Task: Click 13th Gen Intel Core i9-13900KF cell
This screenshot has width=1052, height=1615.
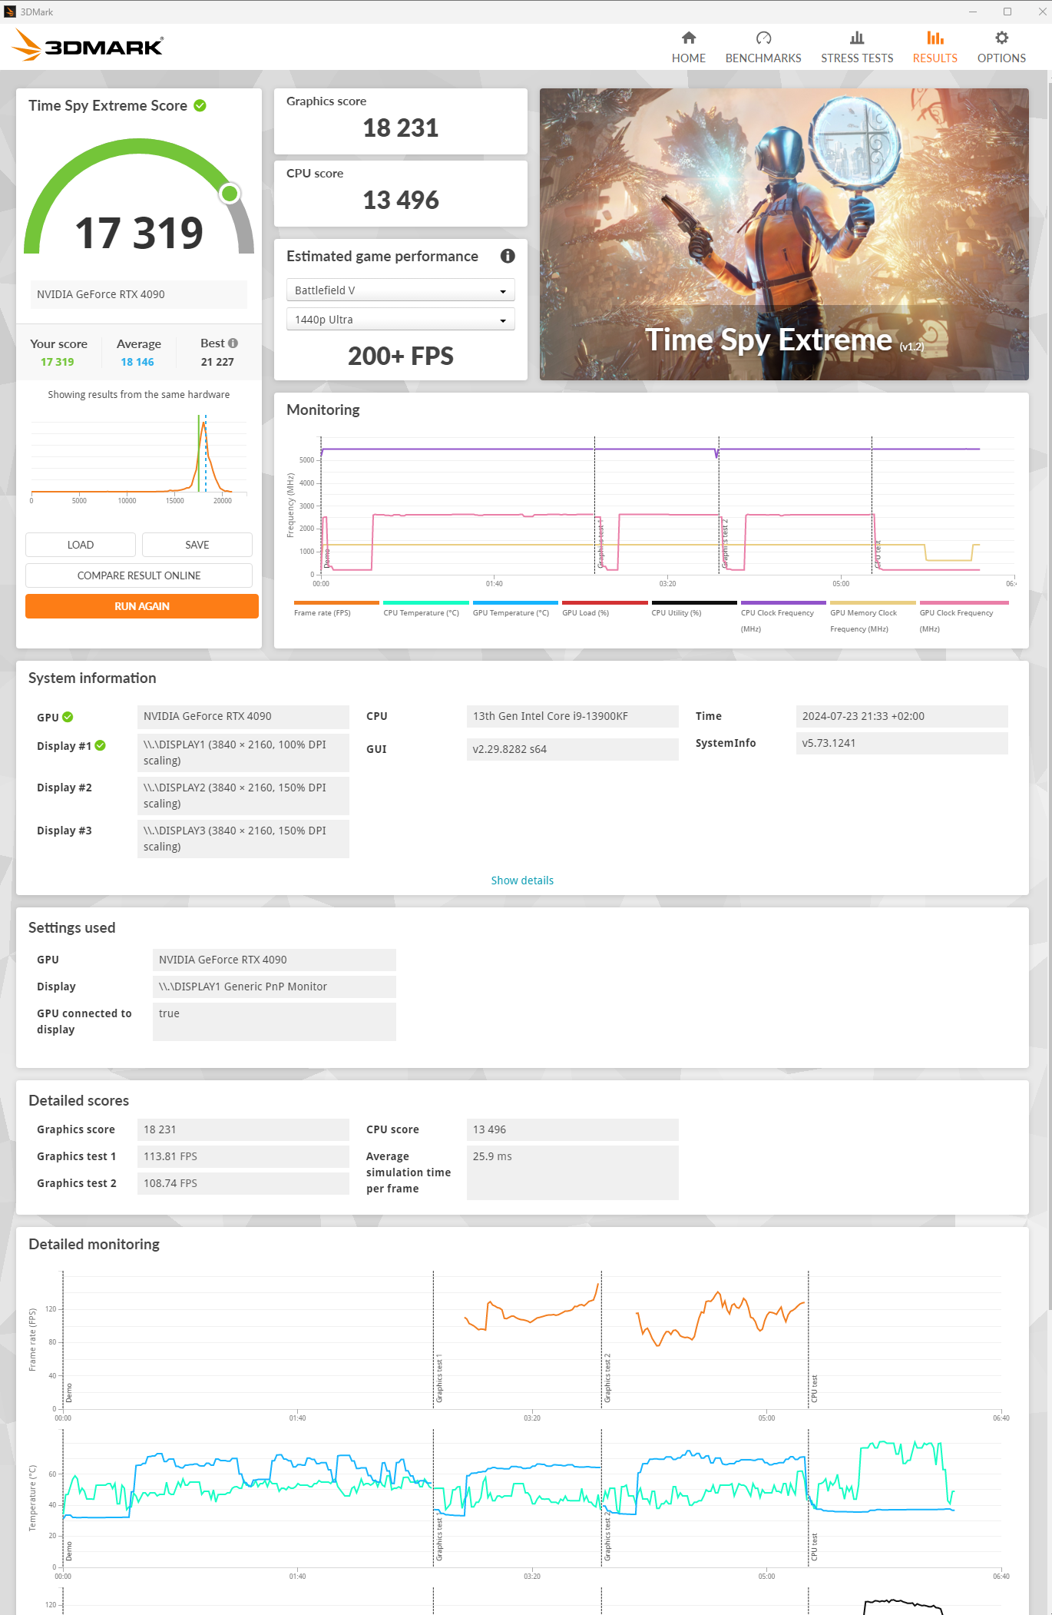Action: 573,716
